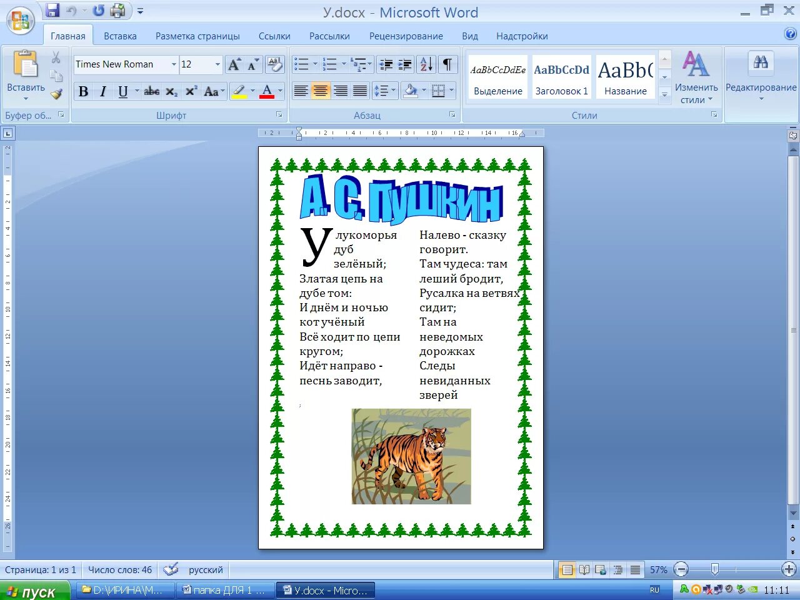Viewport: 800px width, 600px height.
Task: Save the document with floppy icon
Action: click(x=52, y=11)
